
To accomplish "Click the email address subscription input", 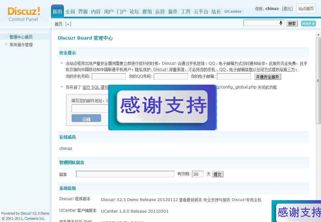I will (x=90, y=108).
